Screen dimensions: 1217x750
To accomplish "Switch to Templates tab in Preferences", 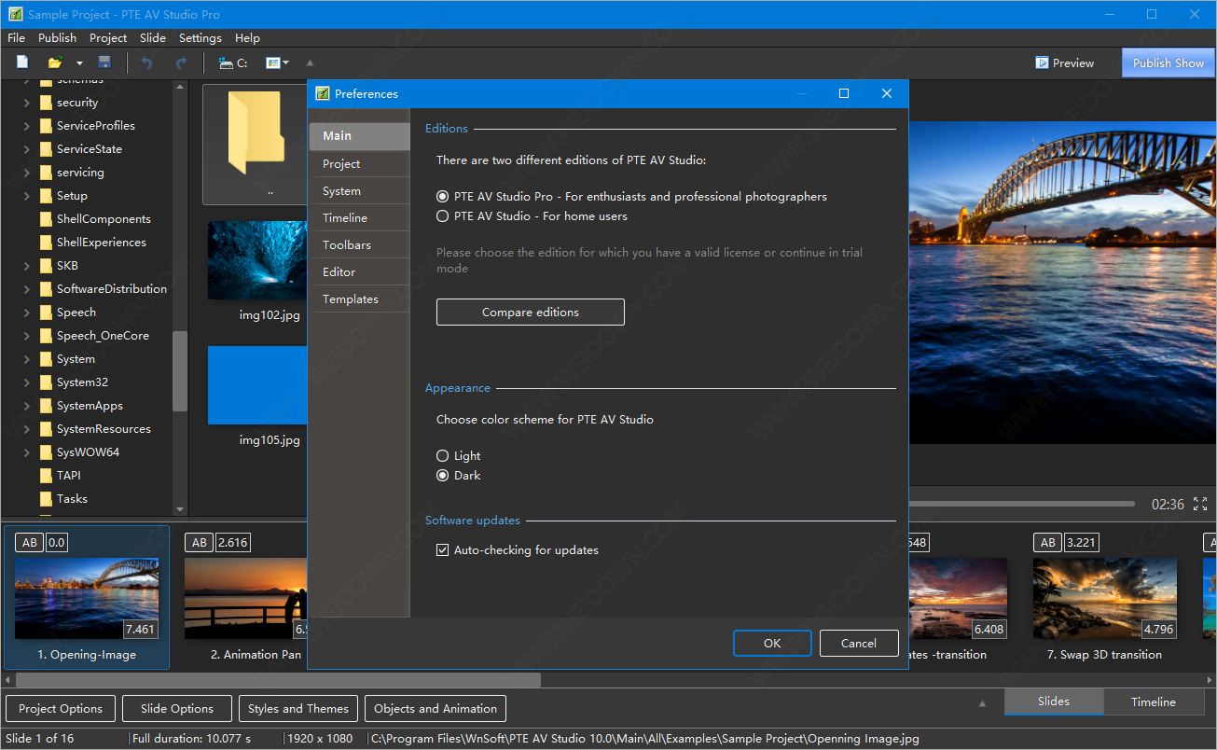I will coord(359,299).
